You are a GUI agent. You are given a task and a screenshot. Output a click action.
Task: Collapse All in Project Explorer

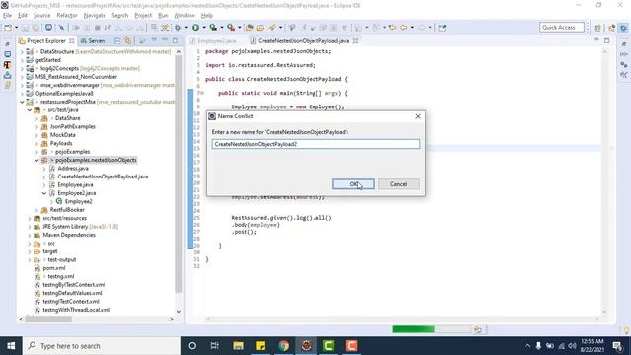(x=117, y=41)
